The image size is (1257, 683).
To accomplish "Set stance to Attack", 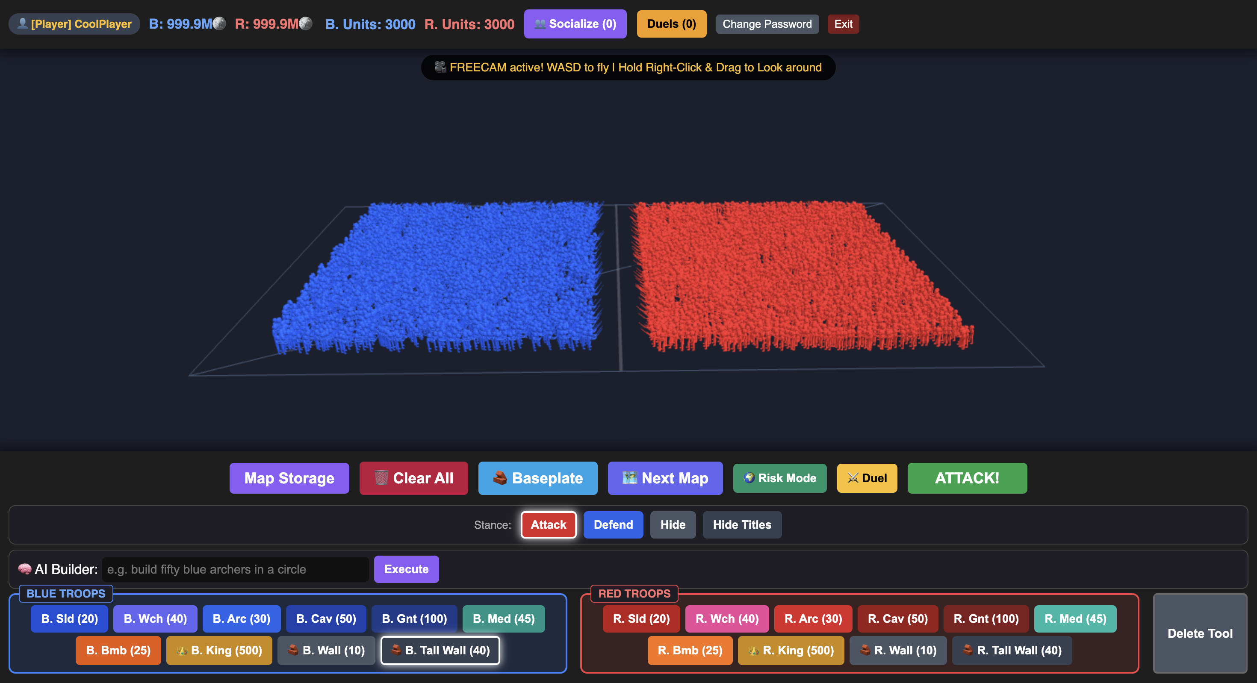I will [x=549, y=524].
